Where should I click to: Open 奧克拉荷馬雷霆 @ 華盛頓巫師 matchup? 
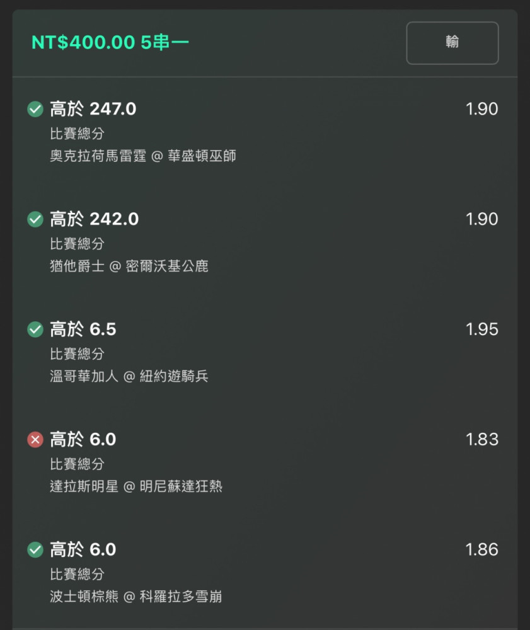click(x=143, y=156)
